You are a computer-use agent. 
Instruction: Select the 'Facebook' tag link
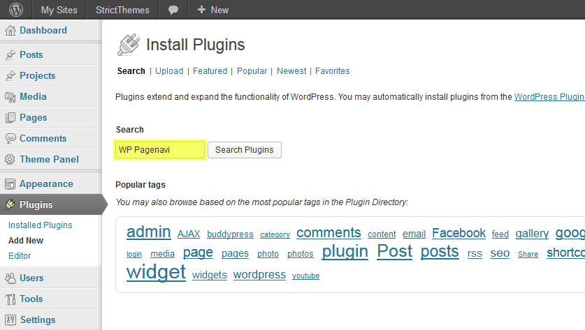(x=458, y=233)
